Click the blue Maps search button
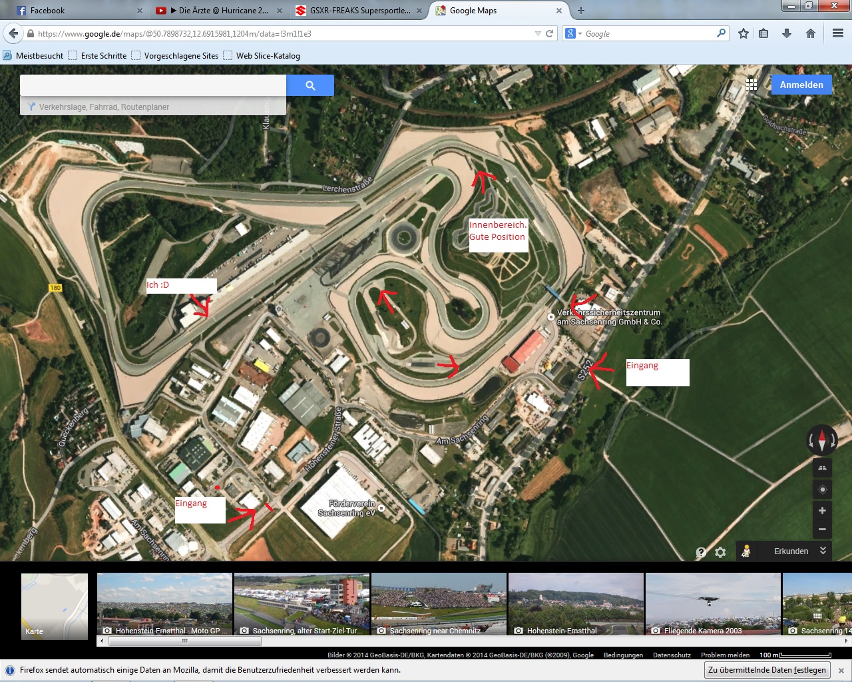Screen dimensions: 852x682 [x=310, y=85]
